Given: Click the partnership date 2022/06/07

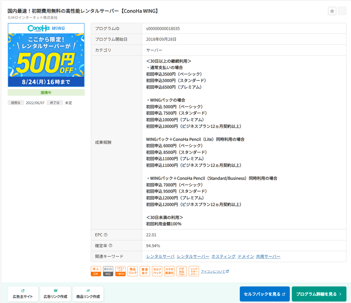Looking at the screenshot, I should click(x=35, y=103).
